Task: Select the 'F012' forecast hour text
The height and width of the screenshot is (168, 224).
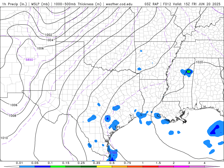Action: tap(167, 4)
